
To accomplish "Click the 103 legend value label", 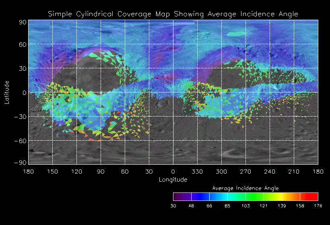I will coord(245,206).
